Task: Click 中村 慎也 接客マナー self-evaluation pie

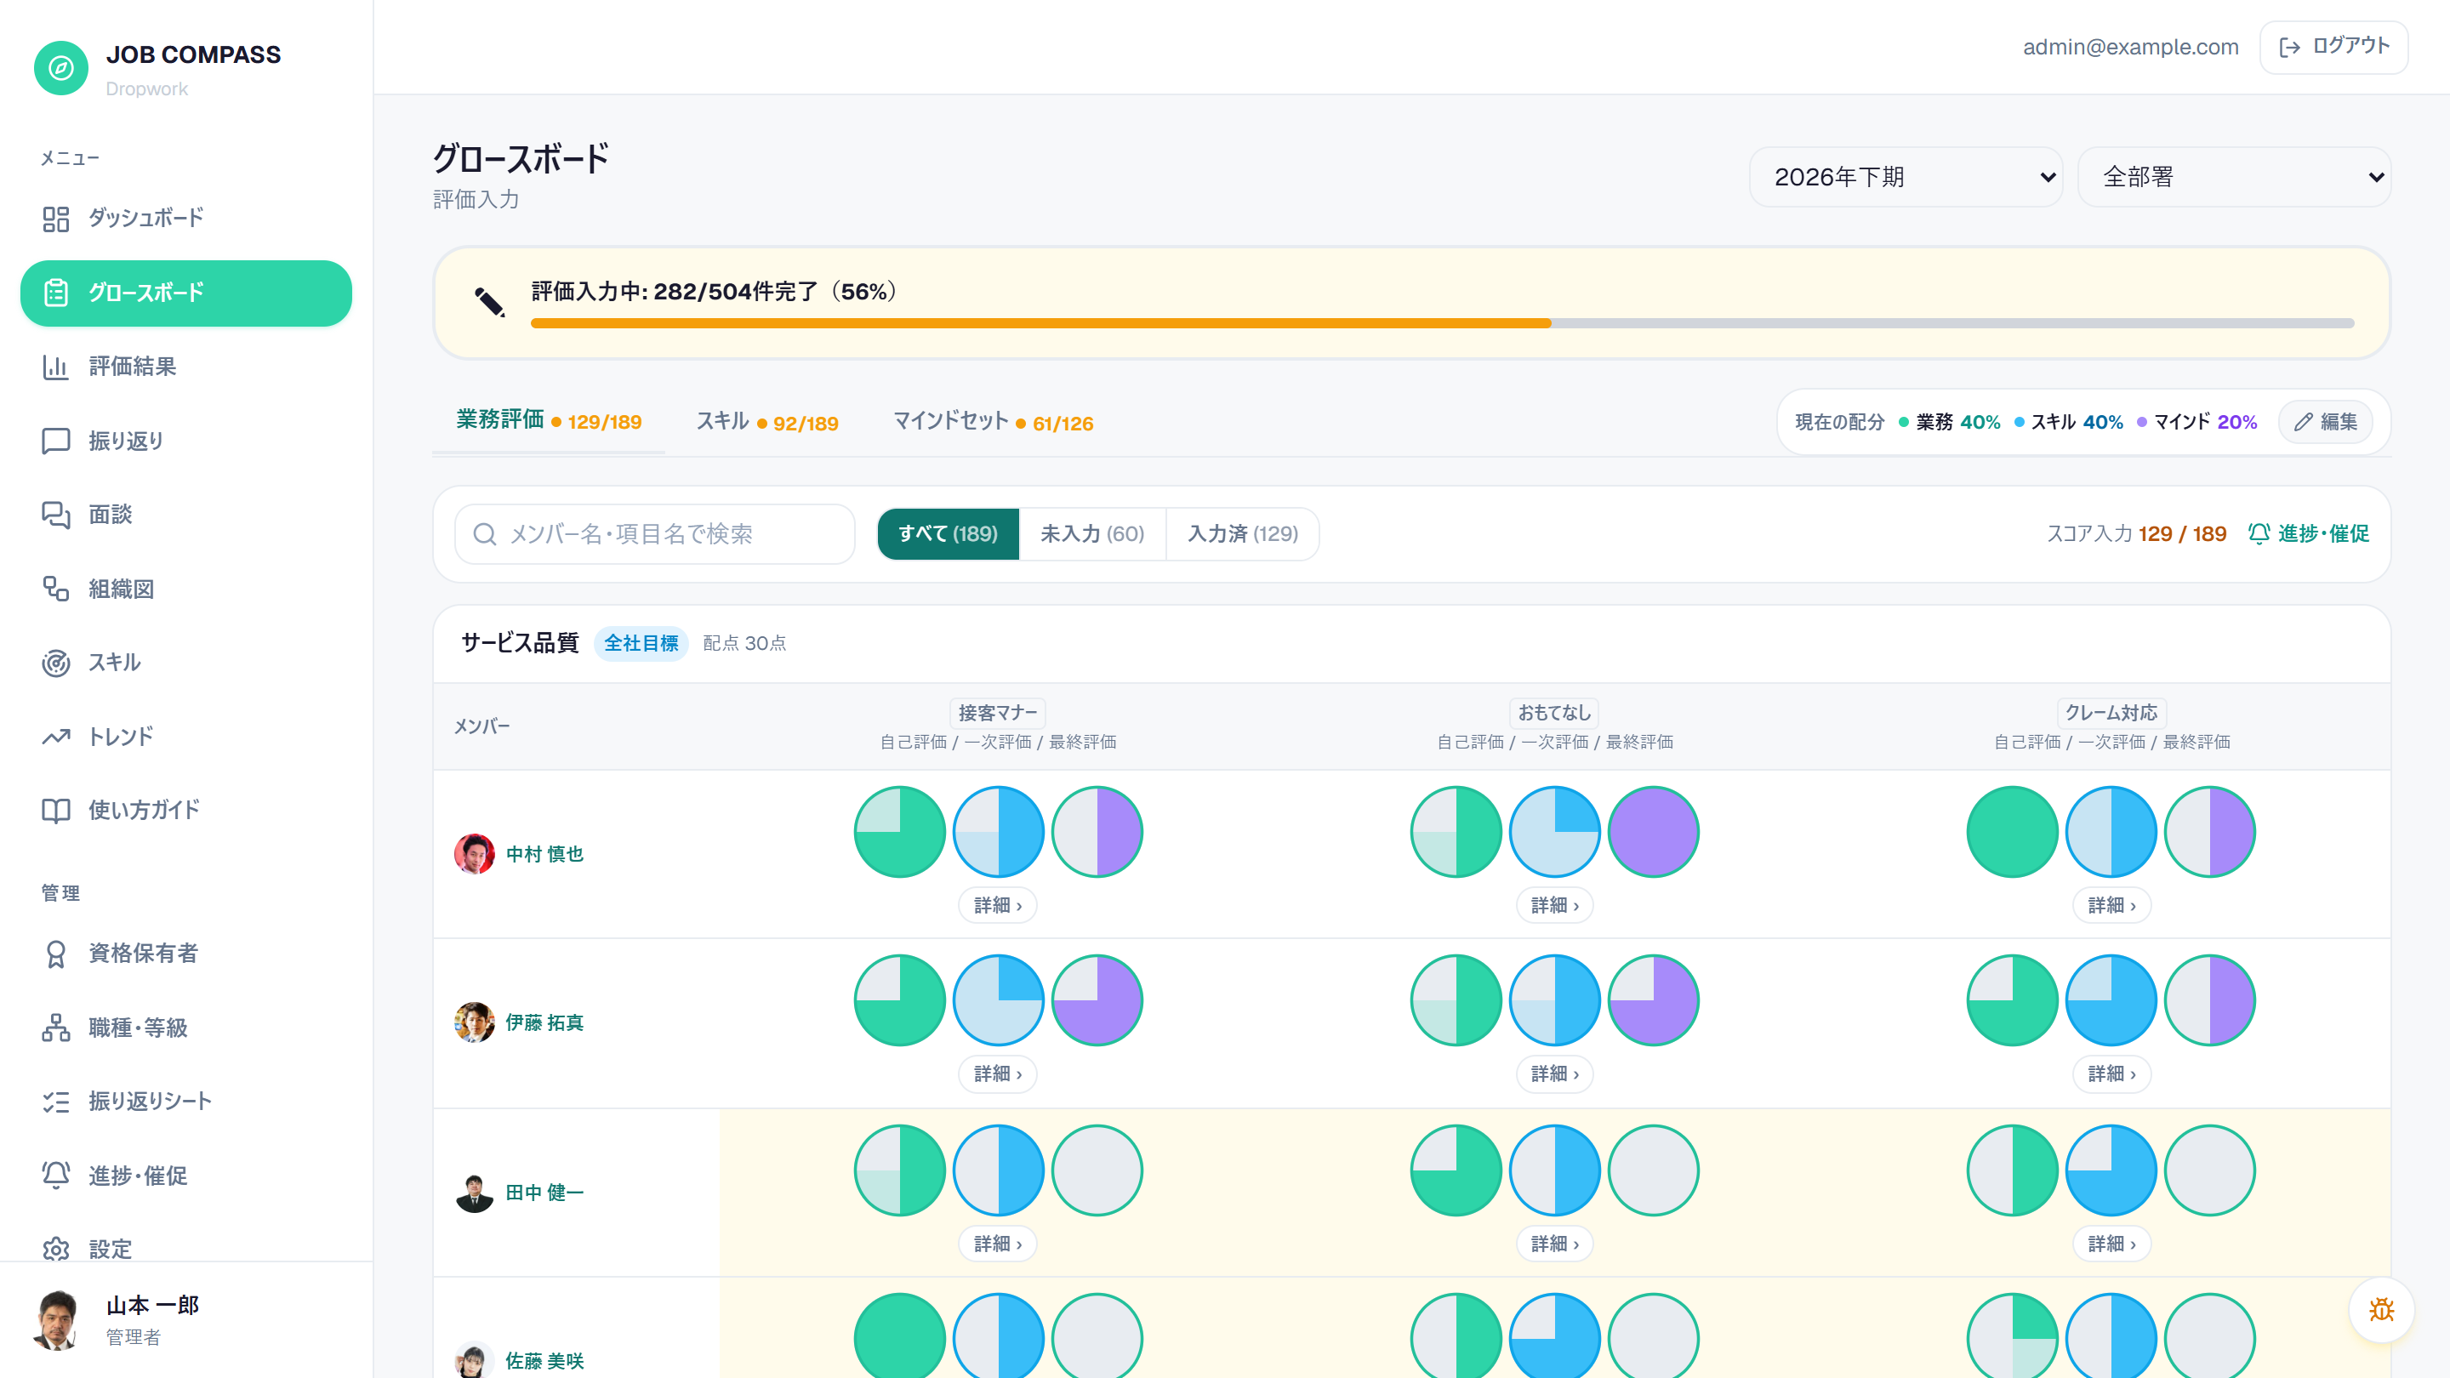Action: [x=900, y=832]
